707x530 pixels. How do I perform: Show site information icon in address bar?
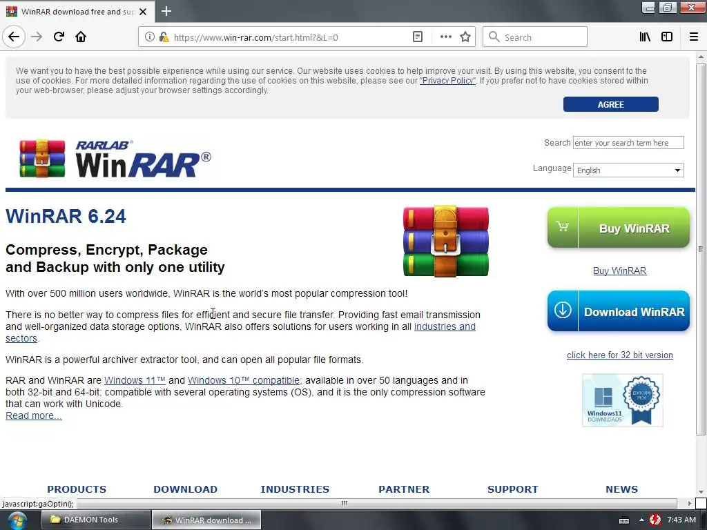[x=150, y=37]
